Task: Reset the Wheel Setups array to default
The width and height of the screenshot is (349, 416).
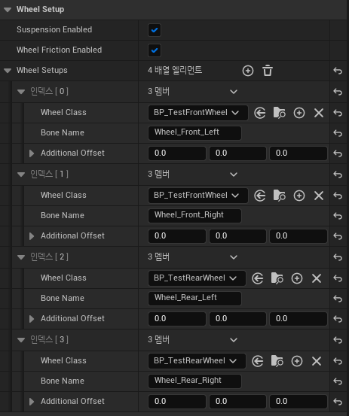Action: pos(338,71)
